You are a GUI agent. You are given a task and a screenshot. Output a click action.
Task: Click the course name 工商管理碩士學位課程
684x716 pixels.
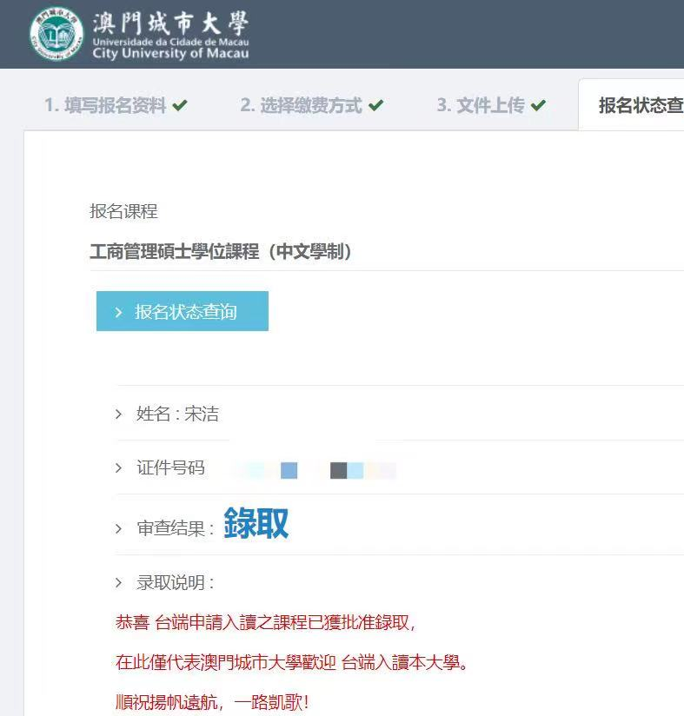tap(222, 252)
